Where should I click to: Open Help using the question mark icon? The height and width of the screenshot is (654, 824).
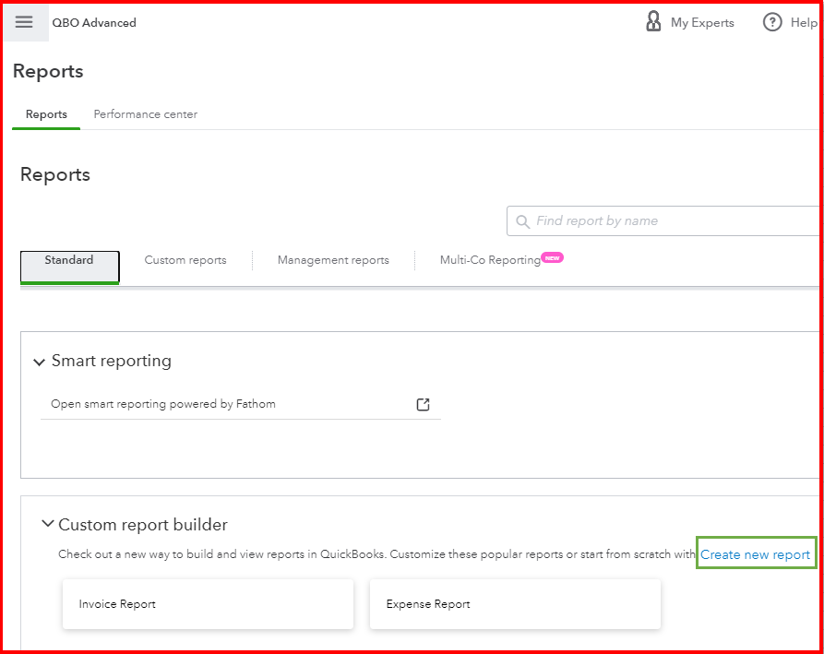tap(772, 21)
